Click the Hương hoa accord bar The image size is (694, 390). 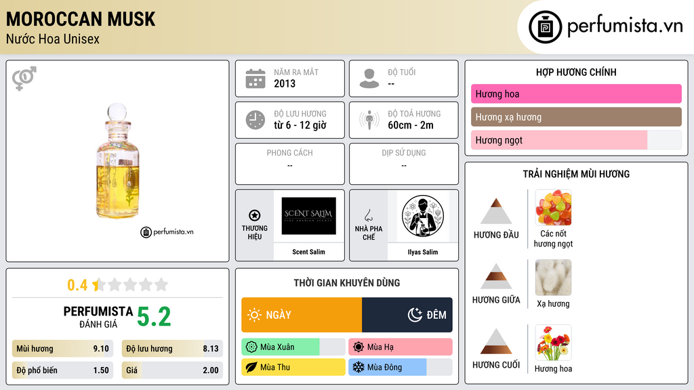coord(576,93)
